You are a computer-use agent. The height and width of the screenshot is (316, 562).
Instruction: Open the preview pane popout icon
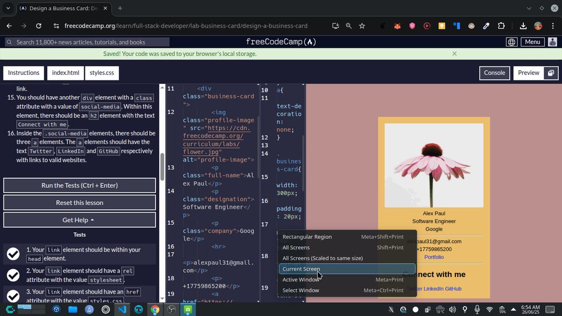pyautogui.click(x=551, y=73)
